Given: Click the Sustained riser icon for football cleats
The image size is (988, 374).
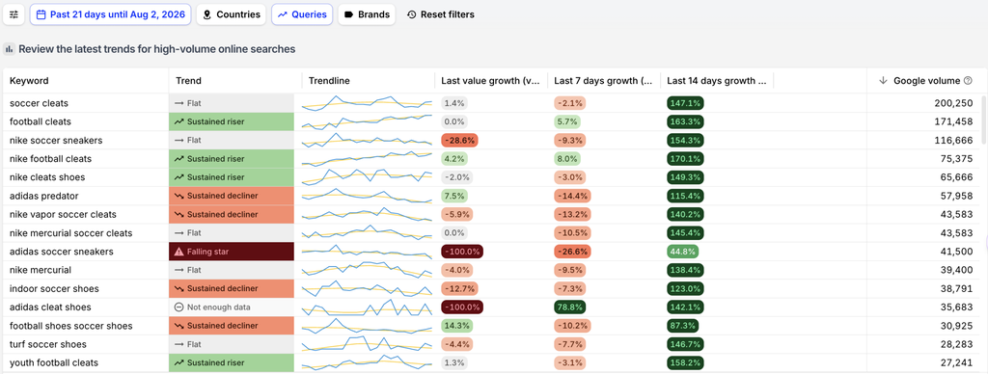Looking at the screenshot, I should (179, 121).
